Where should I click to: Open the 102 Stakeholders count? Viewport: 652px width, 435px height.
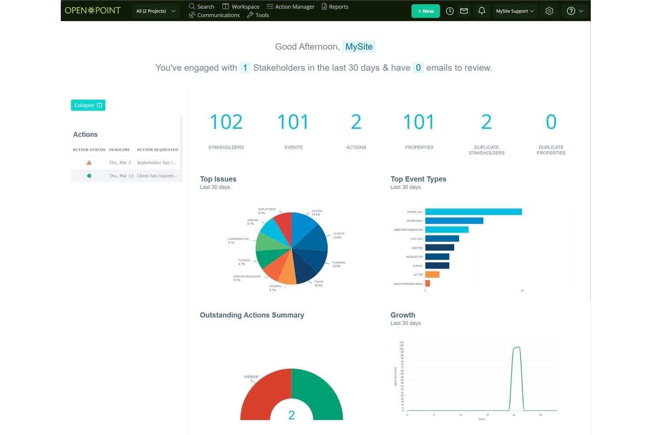click(226, 122)
